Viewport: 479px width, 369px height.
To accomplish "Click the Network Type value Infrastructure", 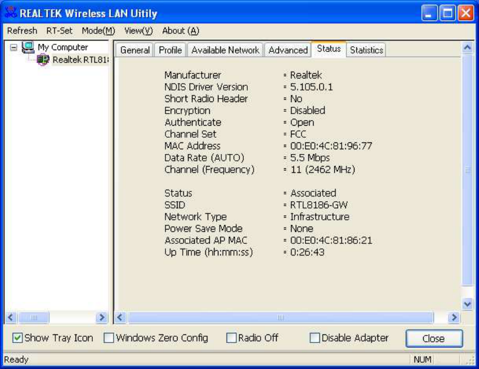I will [320, 217].
